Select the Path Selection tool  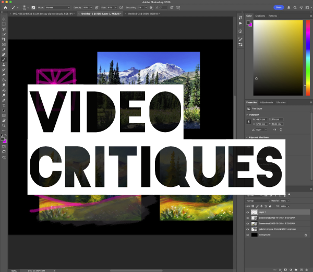pos(4,111)
